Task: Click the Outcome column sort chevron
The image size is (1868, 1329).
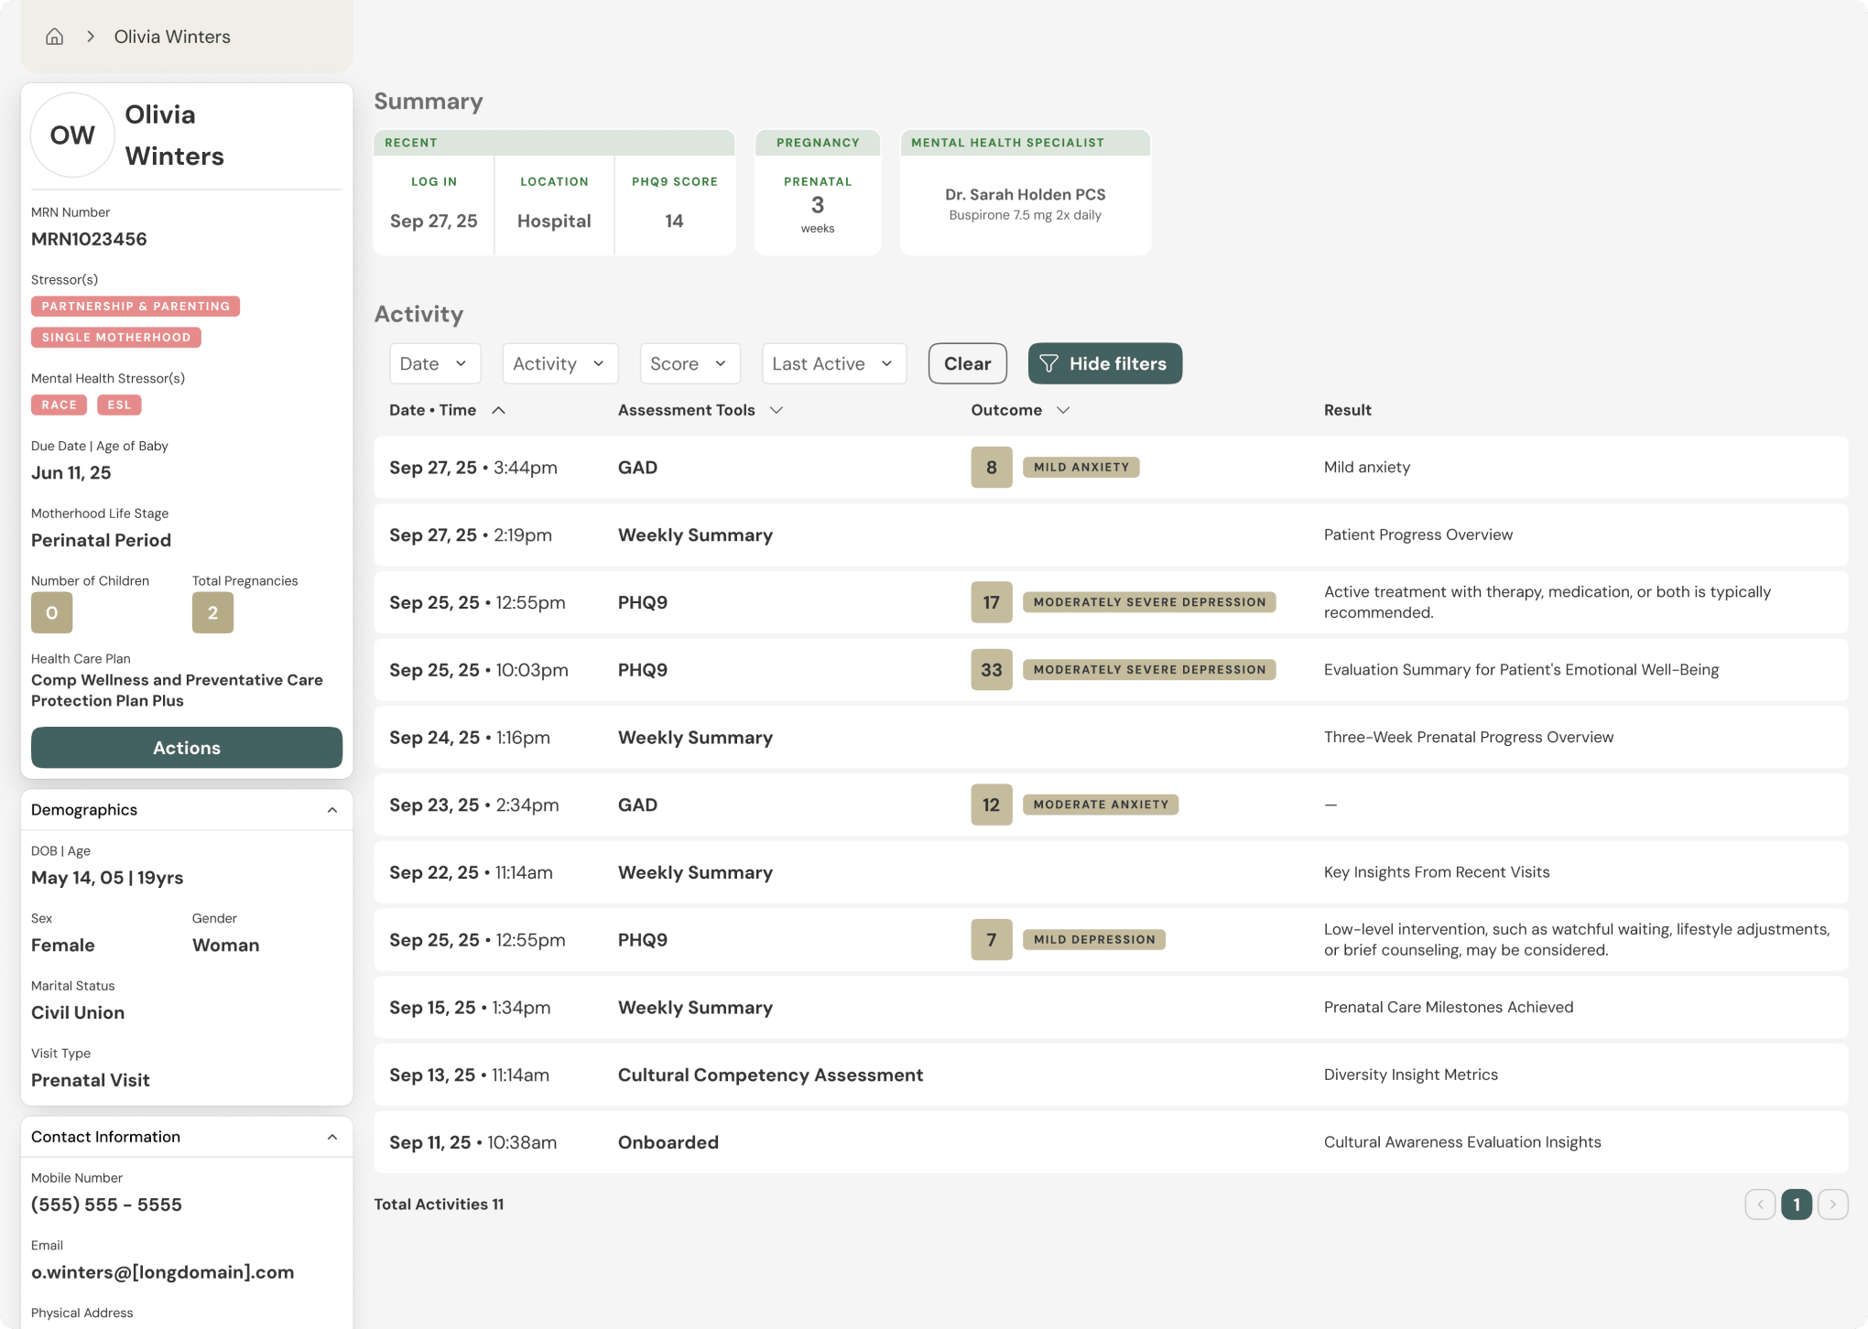Action: 1063,410
